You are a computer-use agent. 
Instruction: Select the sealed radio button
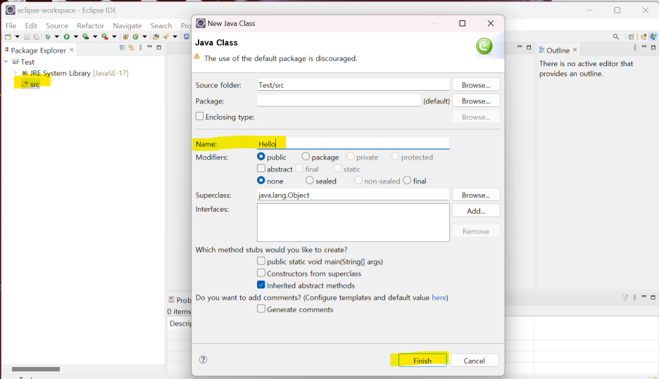click(310, 180)
